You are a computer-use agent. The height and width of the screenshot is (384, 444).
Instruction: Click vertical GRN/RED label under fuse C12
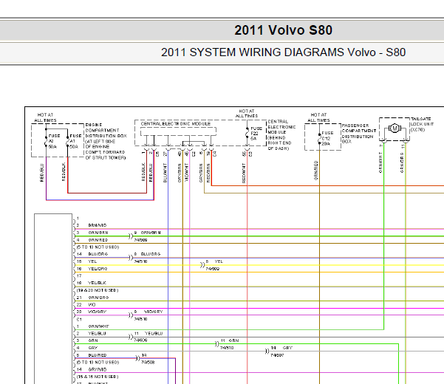pyautogui.click(x=316, y=171)
